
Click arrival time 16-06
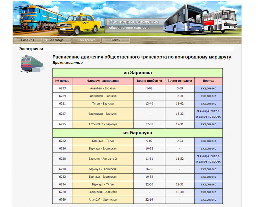(149, 169)
